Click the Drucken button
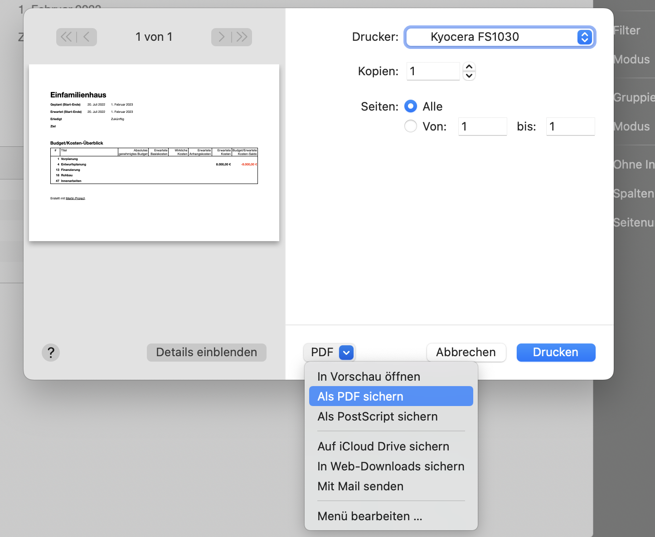Screen dimensions: 655x537 pos(556,352)
